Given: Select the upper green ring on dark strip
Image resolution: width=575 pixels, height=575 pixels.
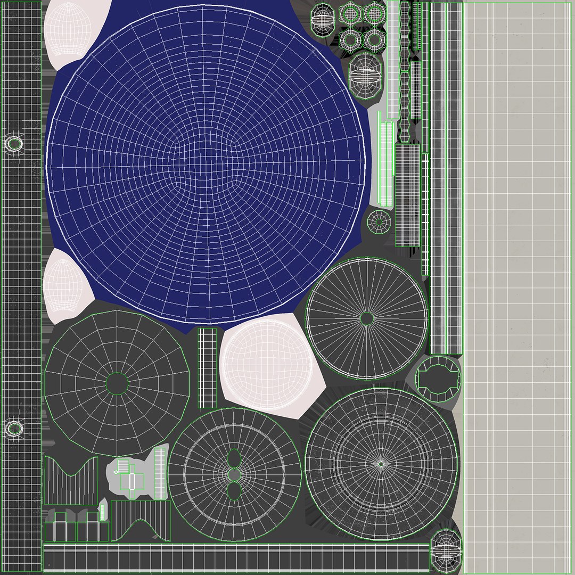Looking at the screenshot, I should (x=14, y=144).
